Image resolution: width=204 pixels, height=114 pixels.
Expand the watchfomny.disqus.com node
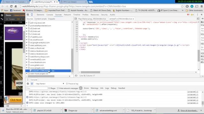pyautogui.click(x=27, y=57)
